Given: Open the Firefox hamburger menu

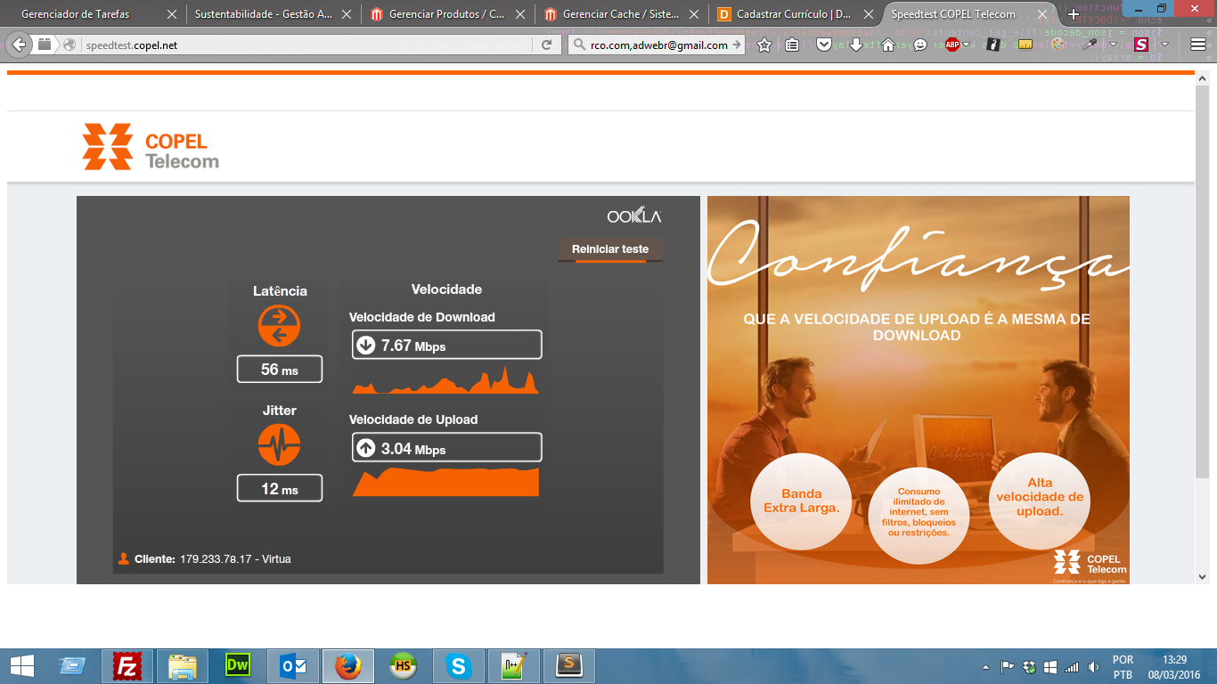Looking at the screenshot, I should coord(1197,45).
